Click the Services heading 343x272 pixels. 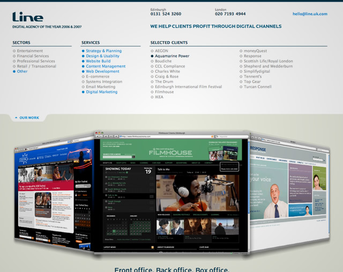tap(91, 43)
